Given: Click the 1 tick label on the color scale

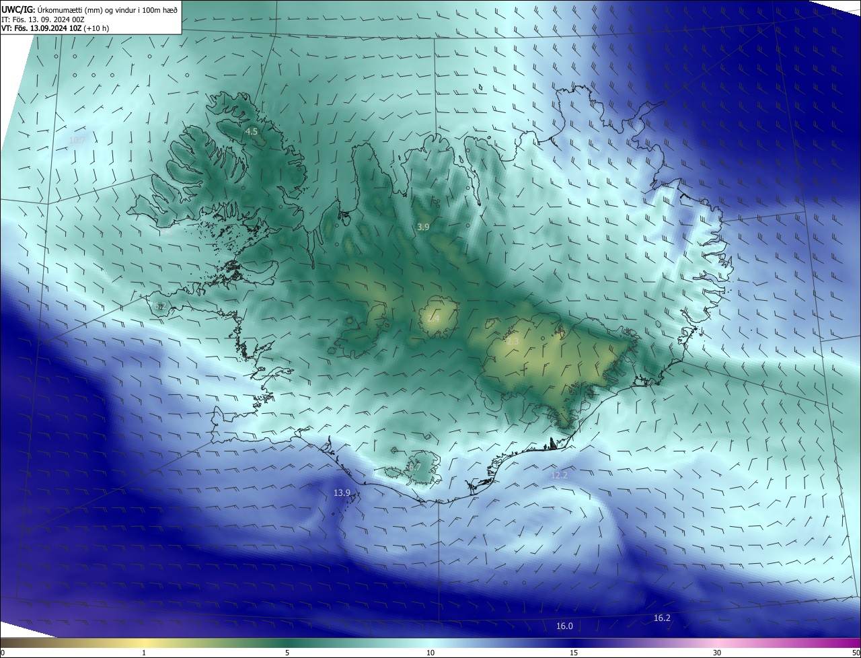Looking at the screenshot, I should 144,653.
